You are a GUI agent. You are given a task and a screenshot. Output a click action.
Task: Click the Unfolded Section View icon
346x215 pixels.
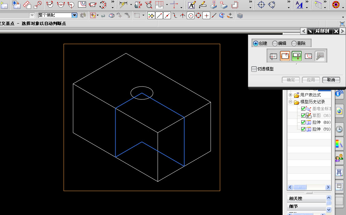(103, 5)
